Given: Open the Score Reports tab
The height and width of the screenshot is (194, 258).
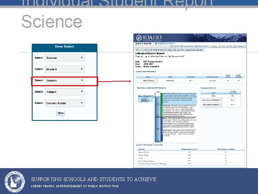Looking at the screenshot, I should pyautogui.click(x=143, y=43).
